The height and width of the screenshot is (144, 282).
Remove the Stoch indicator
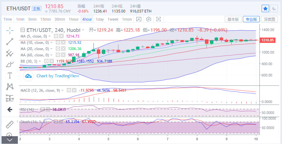pyautogui.click(x=61, y=122)
